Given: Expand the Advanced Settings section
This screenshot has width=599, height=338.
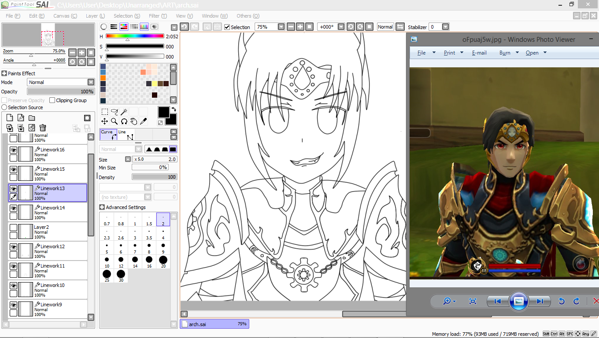Looking at the screenshot, I should [102, 207].
